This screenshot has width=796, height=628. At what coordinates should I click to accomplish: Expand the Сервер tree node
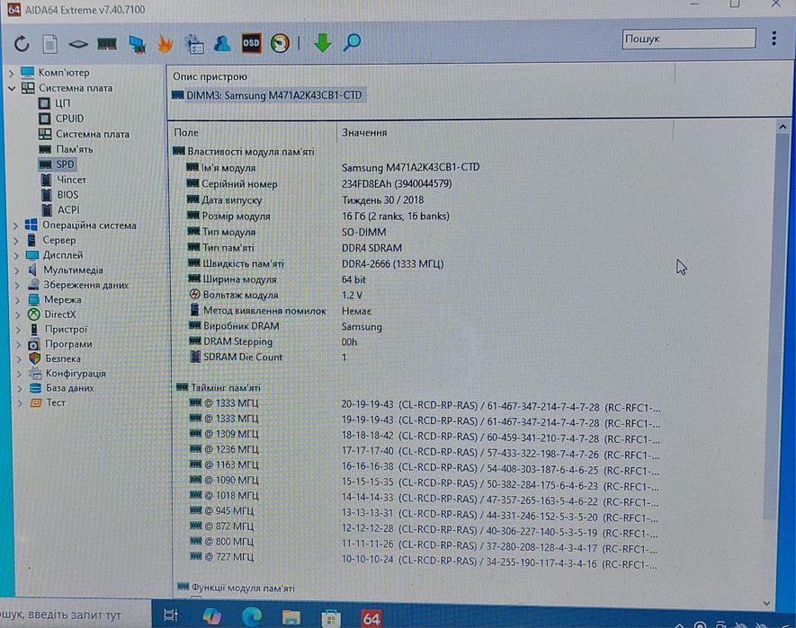pos(17,241)
